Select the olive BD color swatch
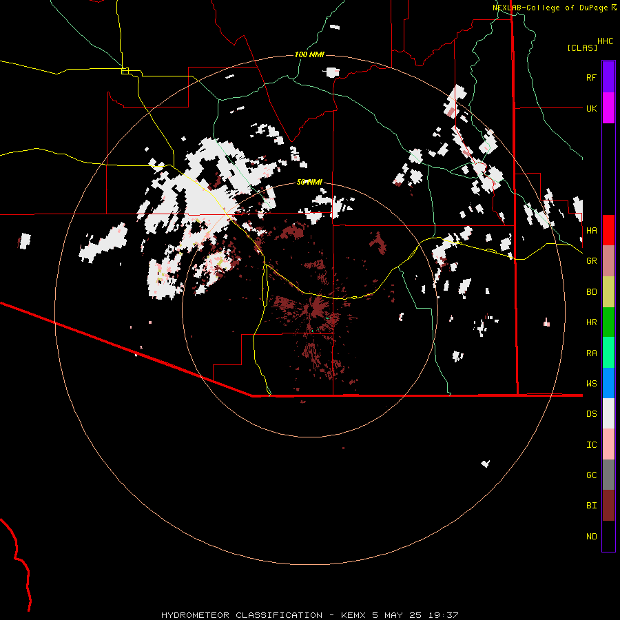The height and width of the screenshot is (620, 620). 608,292
